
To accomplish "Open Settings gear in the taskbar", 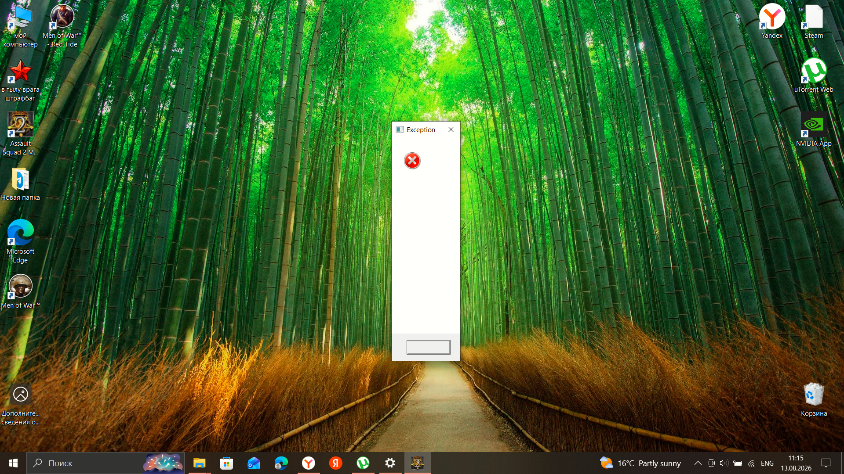I will (390, 463).
